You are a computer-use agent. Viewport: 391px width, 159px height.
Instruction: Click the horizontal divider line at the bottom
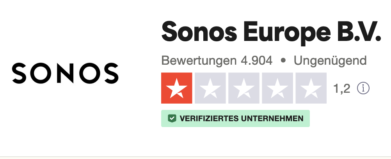pos(195,157)
